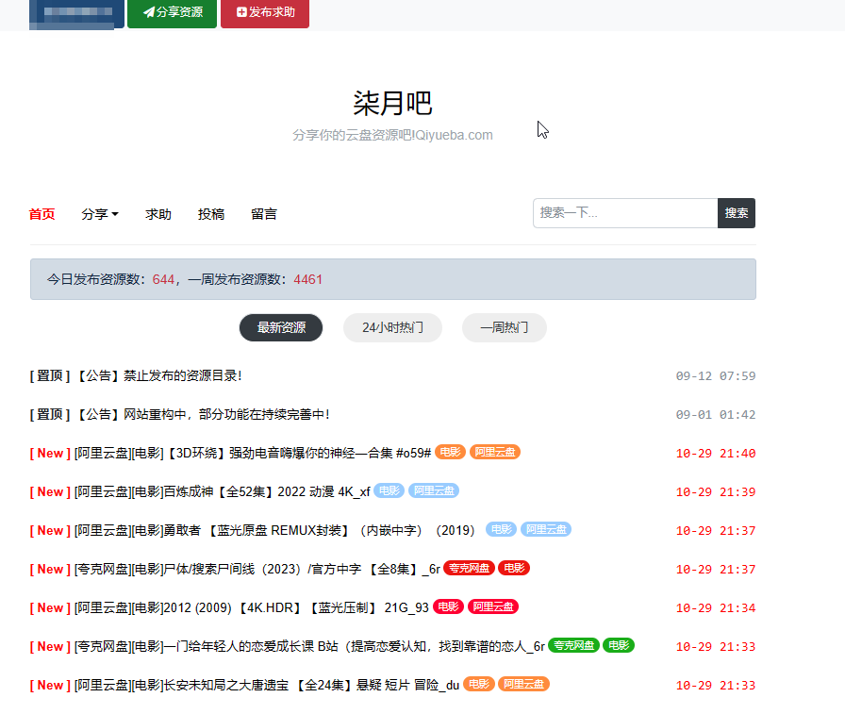Open announcement 网站重构中 post
The width and height of the screenshot is (845, 714).
click(202, 414)
